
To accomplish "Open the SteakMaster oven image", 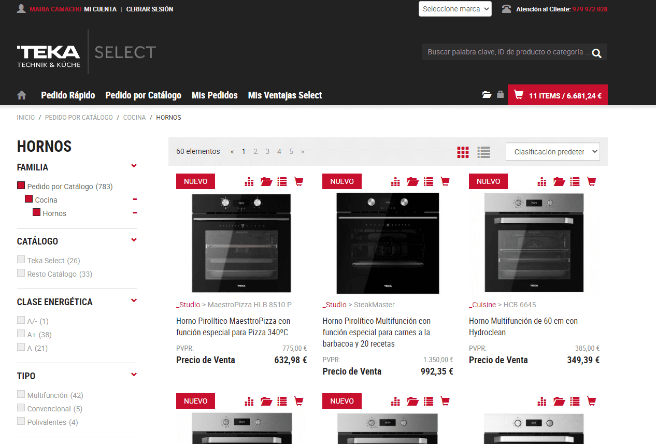I will [388, 243].
